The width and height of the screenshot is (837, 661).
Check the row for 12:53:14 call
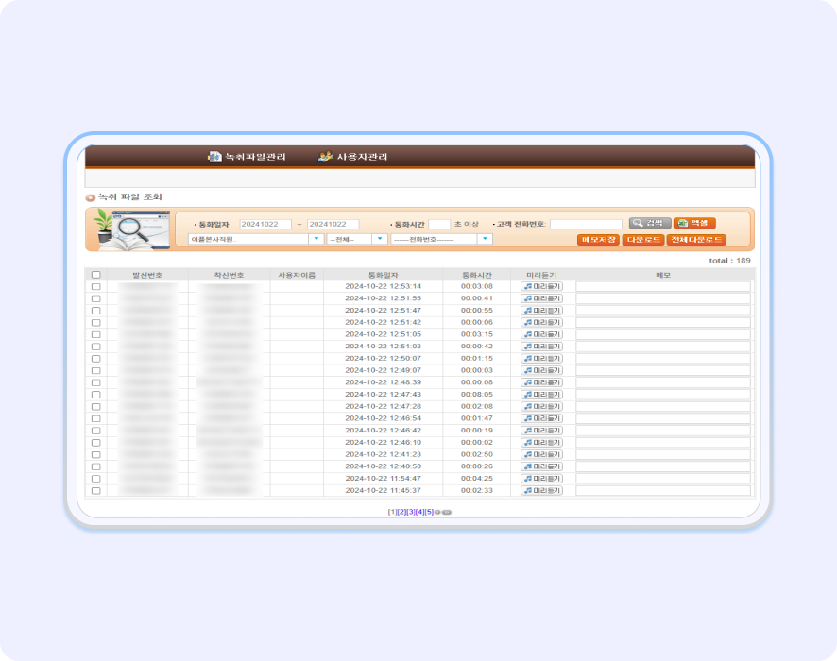click(x=95, y=286)
